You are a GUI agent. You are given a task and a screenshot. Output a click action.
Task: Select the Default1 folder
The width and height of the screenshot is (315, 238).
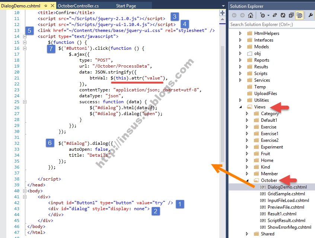coord(269,120)
